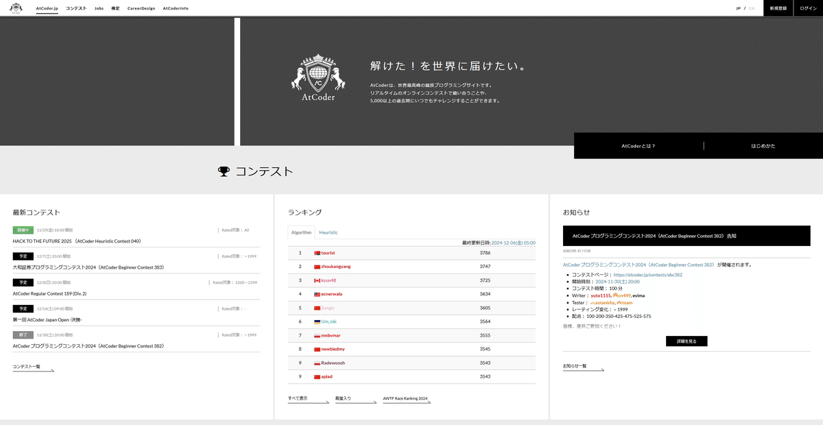Open AtCoder Beginner Contest 383 link
Image resolution: width=823 pixels, height=425 pixels.
88,267
